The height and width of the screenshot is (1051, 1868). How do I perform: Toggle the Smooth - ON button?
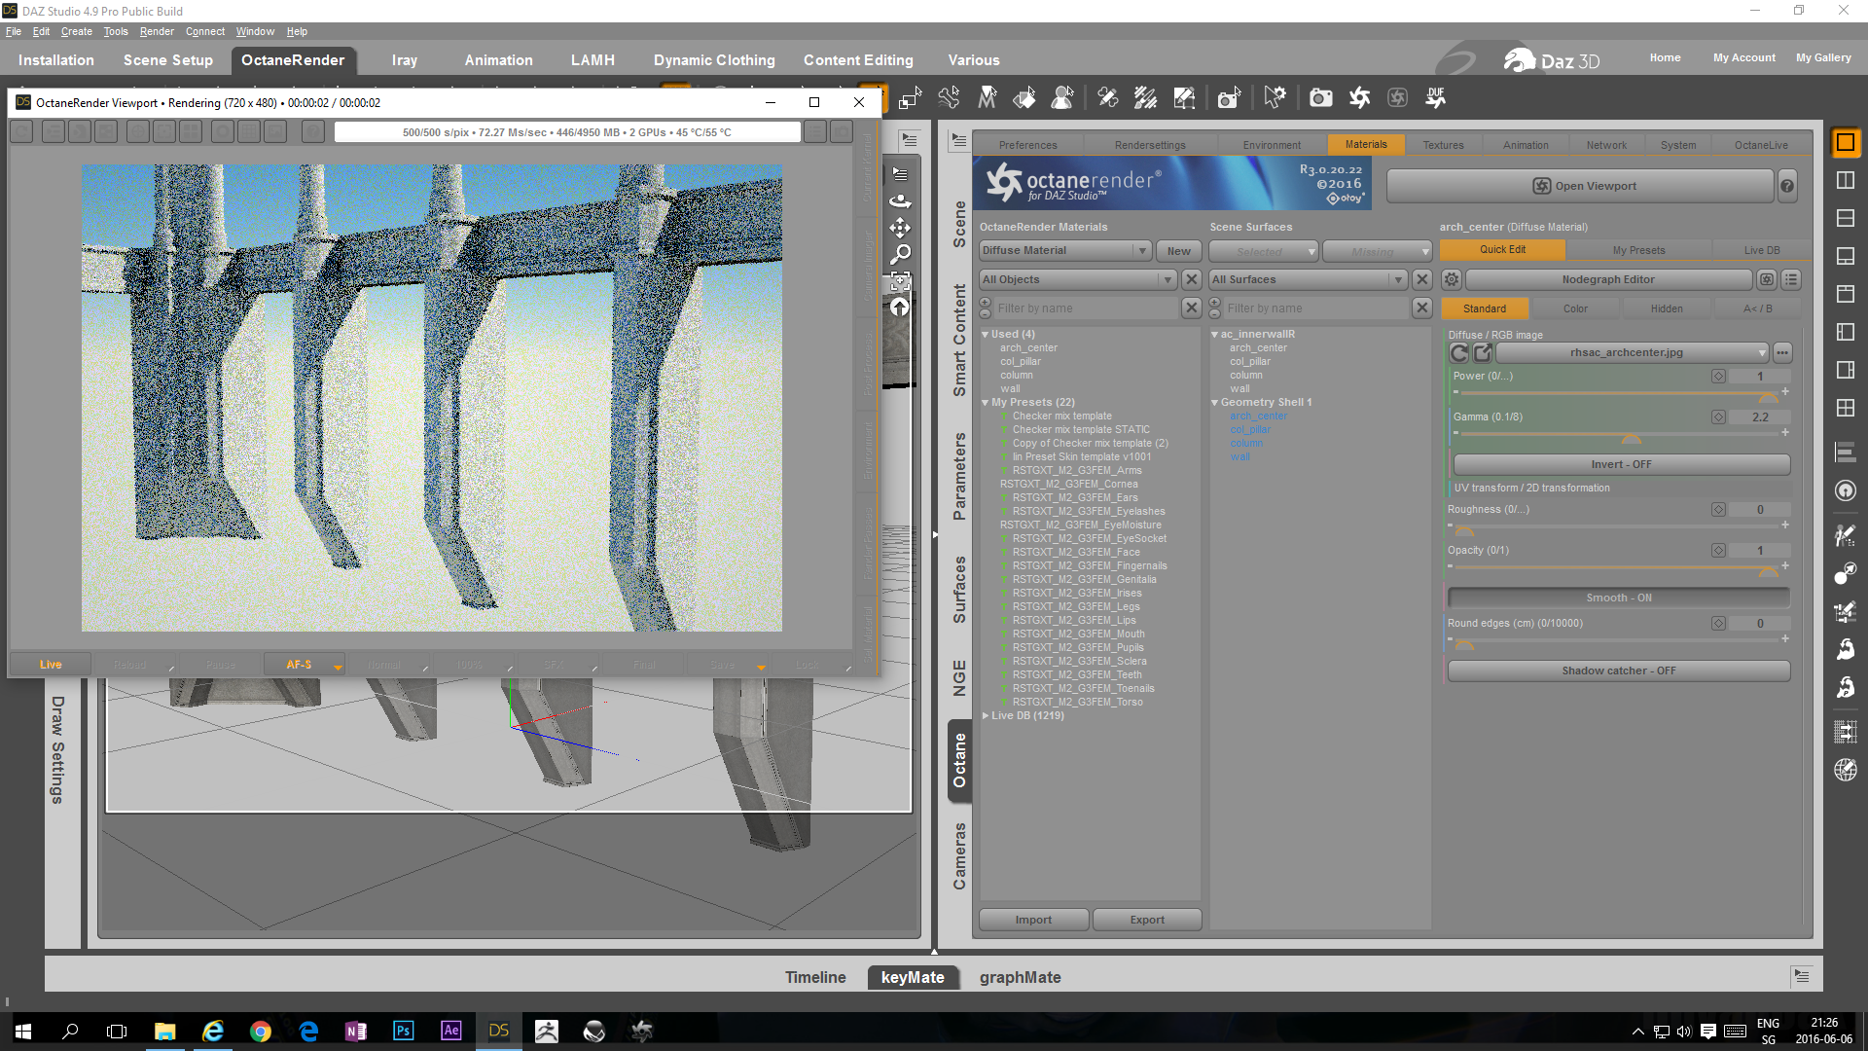coord(1618,598)
